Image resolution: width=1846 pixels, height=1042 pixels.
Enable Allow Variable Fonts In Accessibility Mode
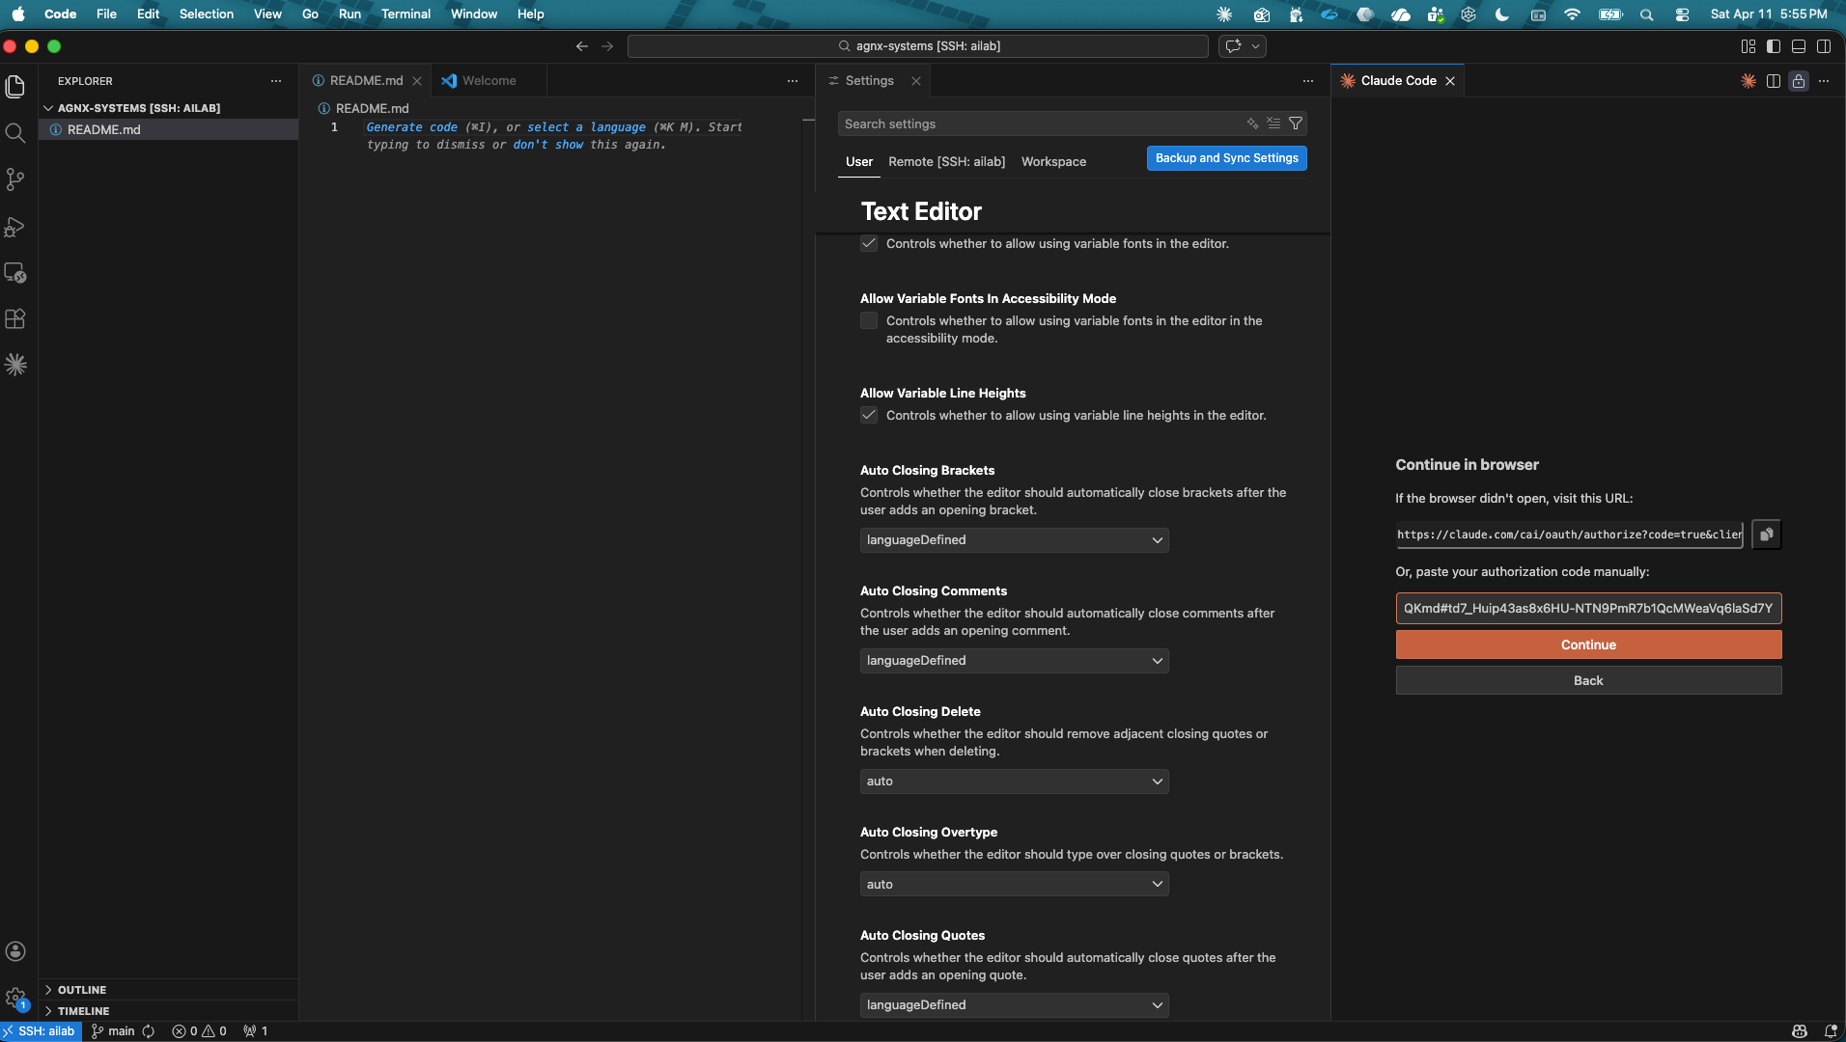tap(869, 321)
